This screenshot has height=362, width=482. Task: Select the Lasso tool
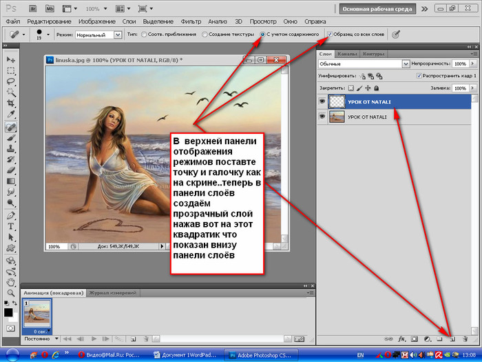click(x=11, y=81)
